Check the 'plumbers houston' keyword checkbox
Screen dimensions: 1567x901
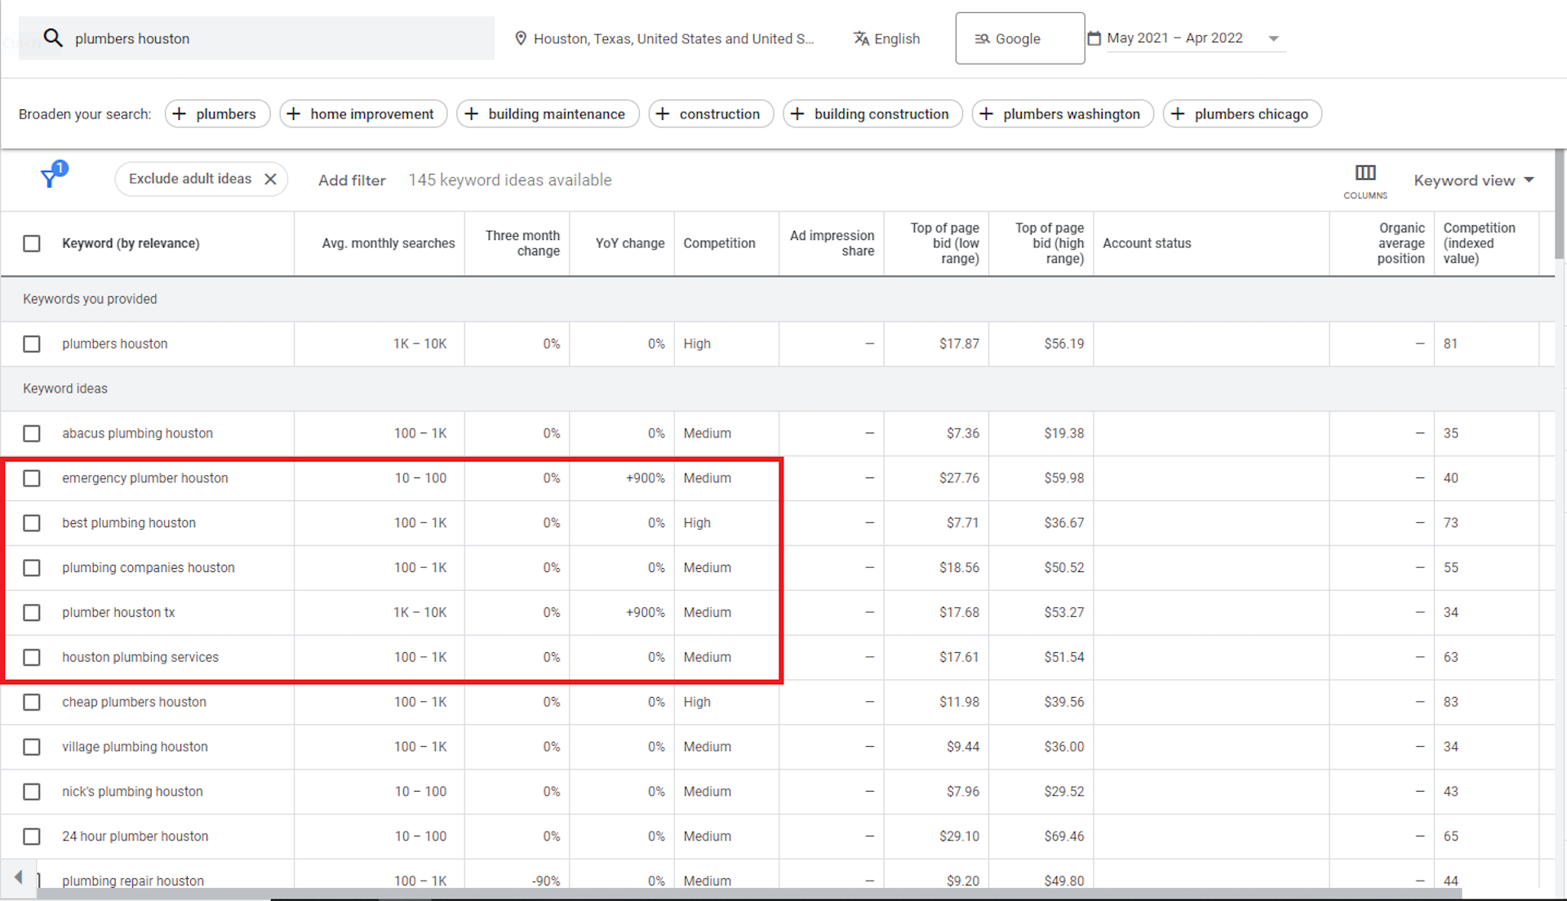(x=32, y=344)
